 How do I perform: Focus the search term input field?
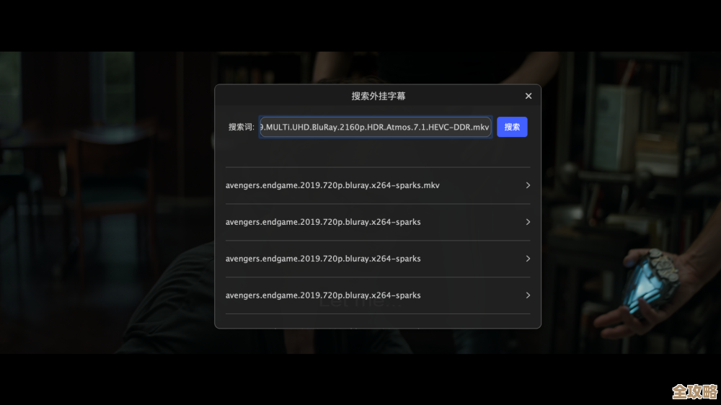point(375,127)
